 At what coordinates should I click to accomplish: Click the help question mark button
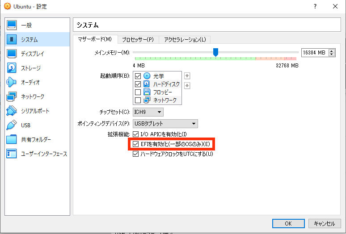coord(315,6)
